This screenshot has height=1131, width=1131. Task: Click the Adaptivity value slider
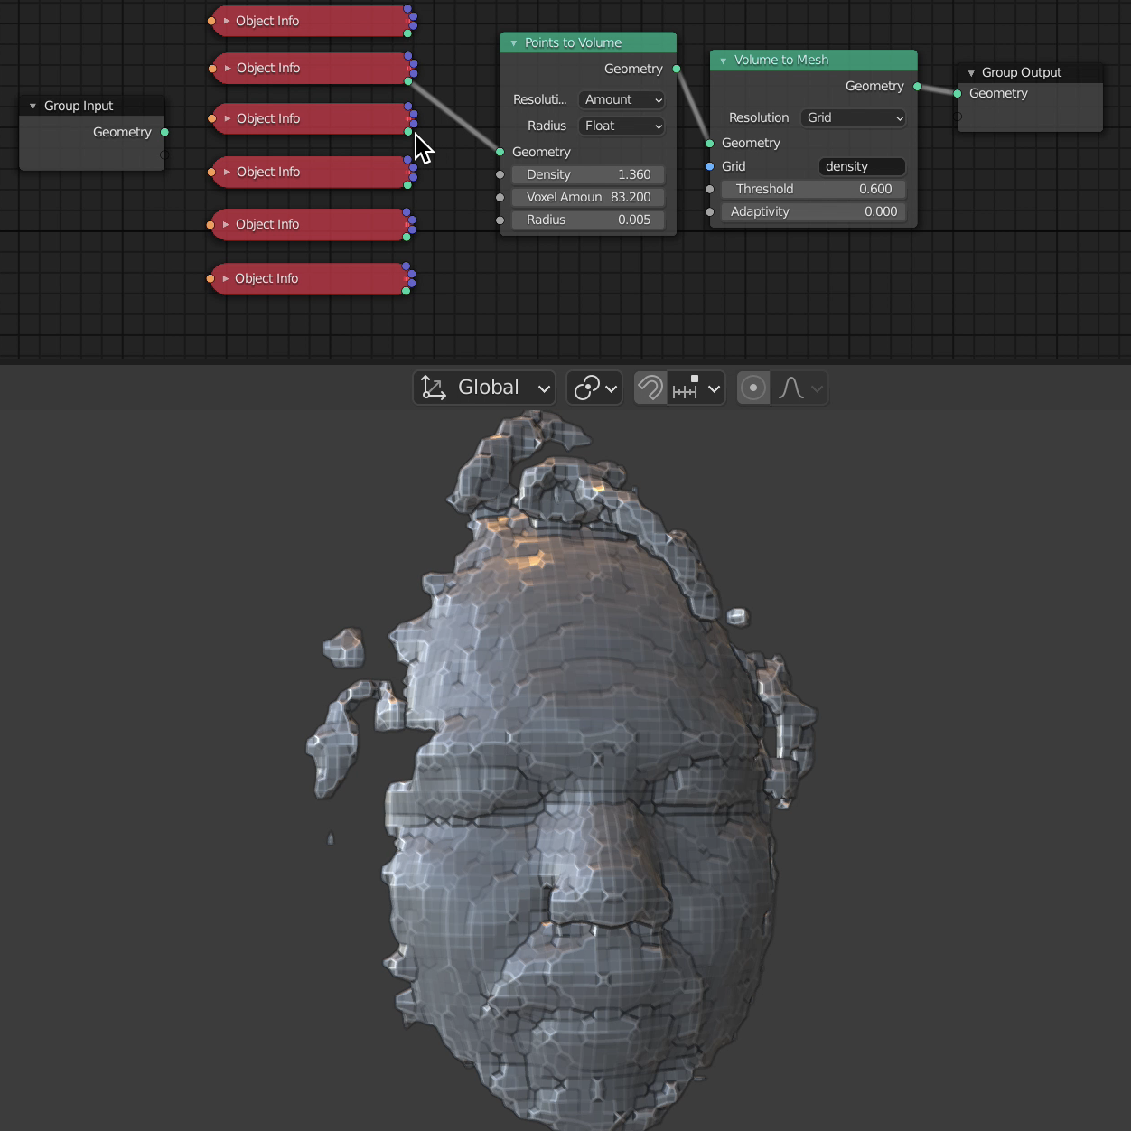click(x=813, y=212)
